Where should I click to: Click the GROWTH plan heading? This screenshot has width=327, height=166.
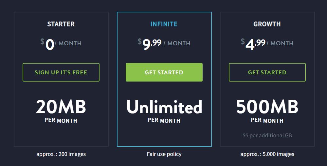click(x=267, y=24)
